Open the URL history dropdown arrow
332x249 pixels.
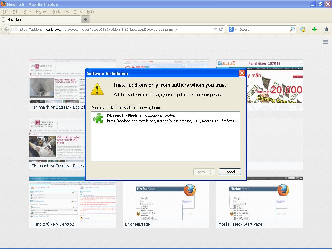(x=215, y=30)
